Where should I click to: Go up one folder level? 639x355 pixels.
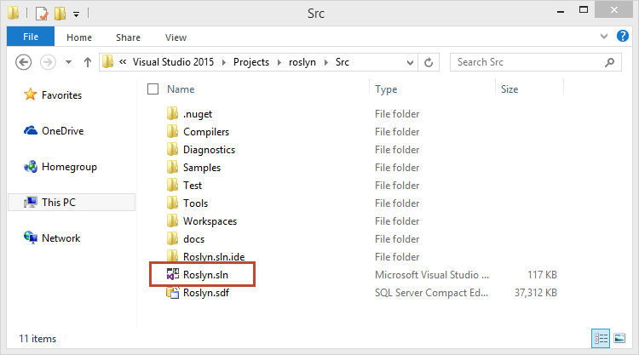click(87, 62)
